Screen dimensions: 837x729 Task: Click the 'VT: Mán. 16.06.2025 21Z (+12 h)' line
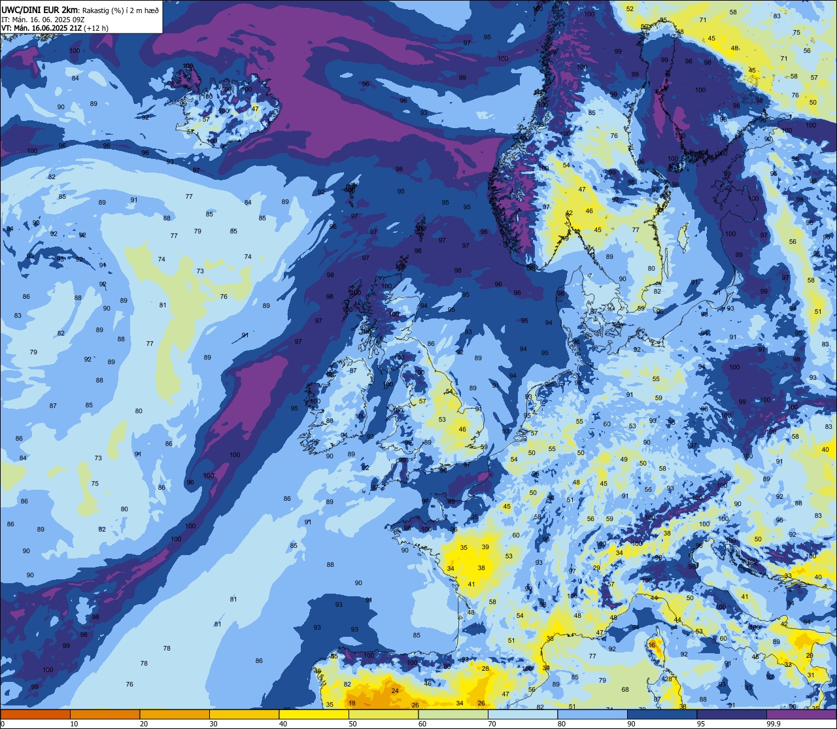click(55, 28)
